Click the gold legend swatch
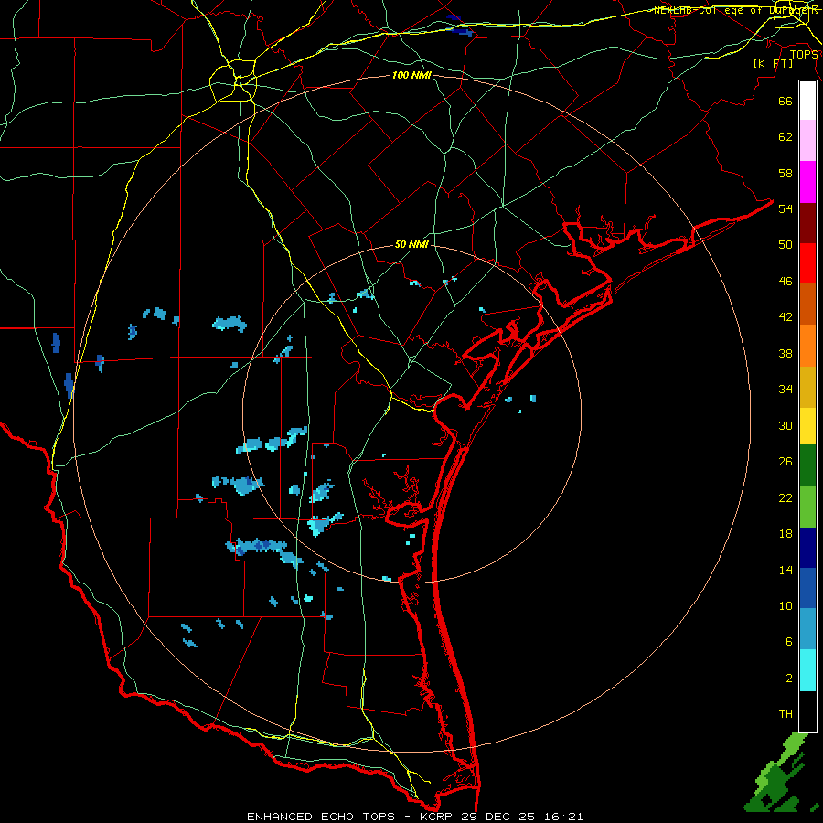The image size is (823, 823). (x=807, y=387)
